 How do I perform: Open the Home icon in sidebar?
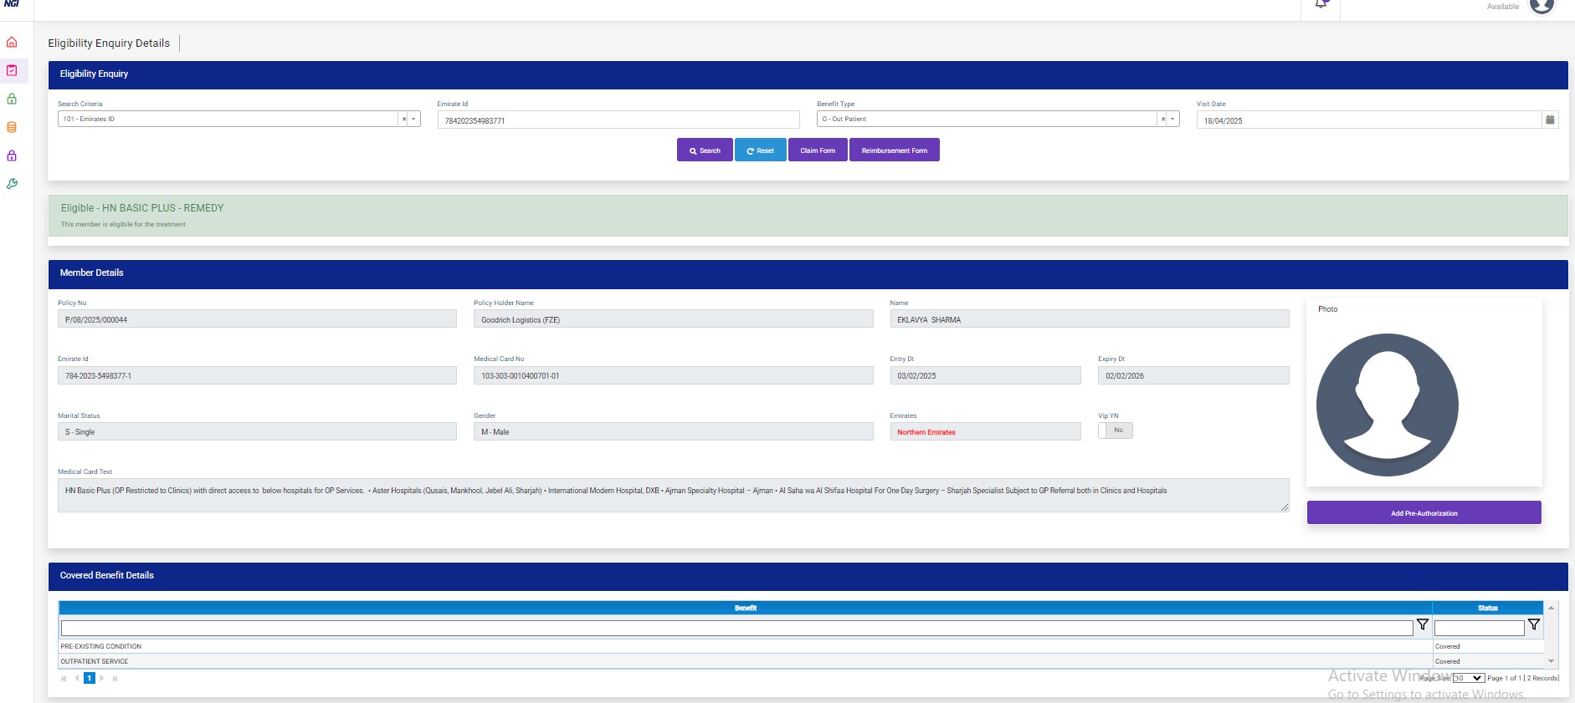click(x=12, y=43)
